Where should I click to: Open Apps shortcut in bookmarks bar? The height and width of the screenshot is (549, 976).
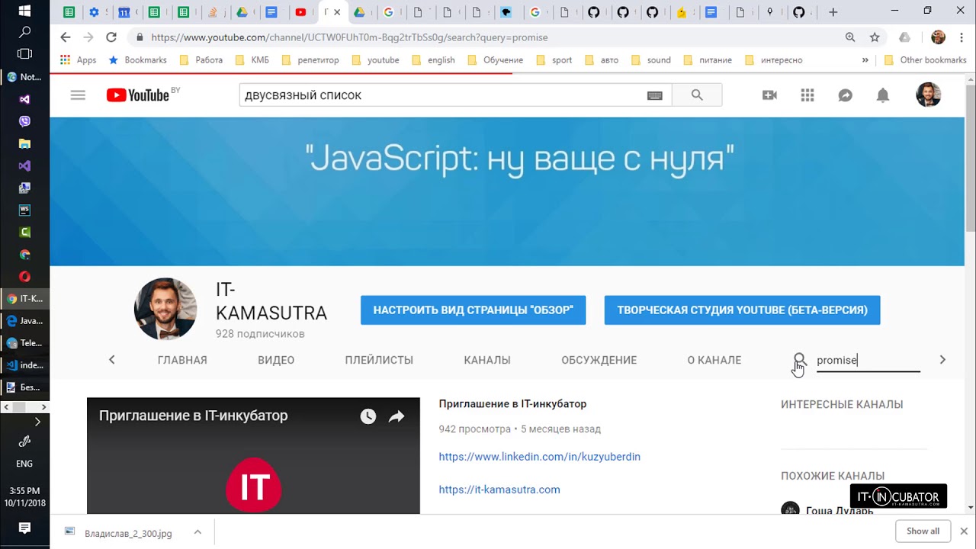click(78, 60)
